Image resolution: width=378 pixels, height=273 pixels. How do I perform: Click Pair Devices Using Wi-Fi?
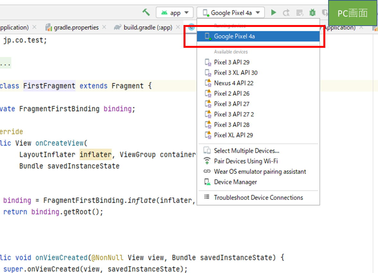tap(258, 161)
